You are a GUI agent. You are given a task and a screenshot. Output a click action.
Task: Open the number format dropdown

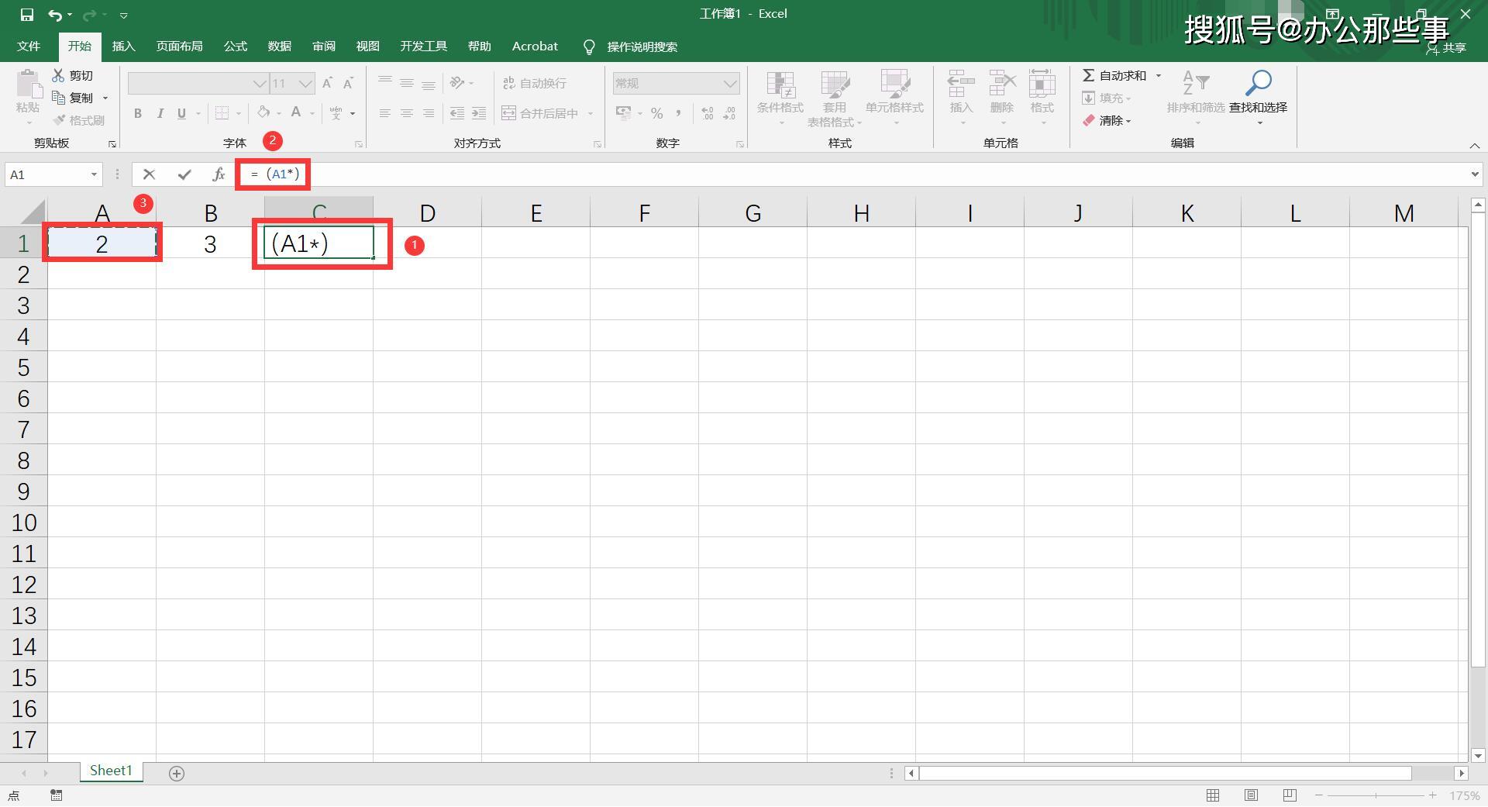tap(729, 84)
